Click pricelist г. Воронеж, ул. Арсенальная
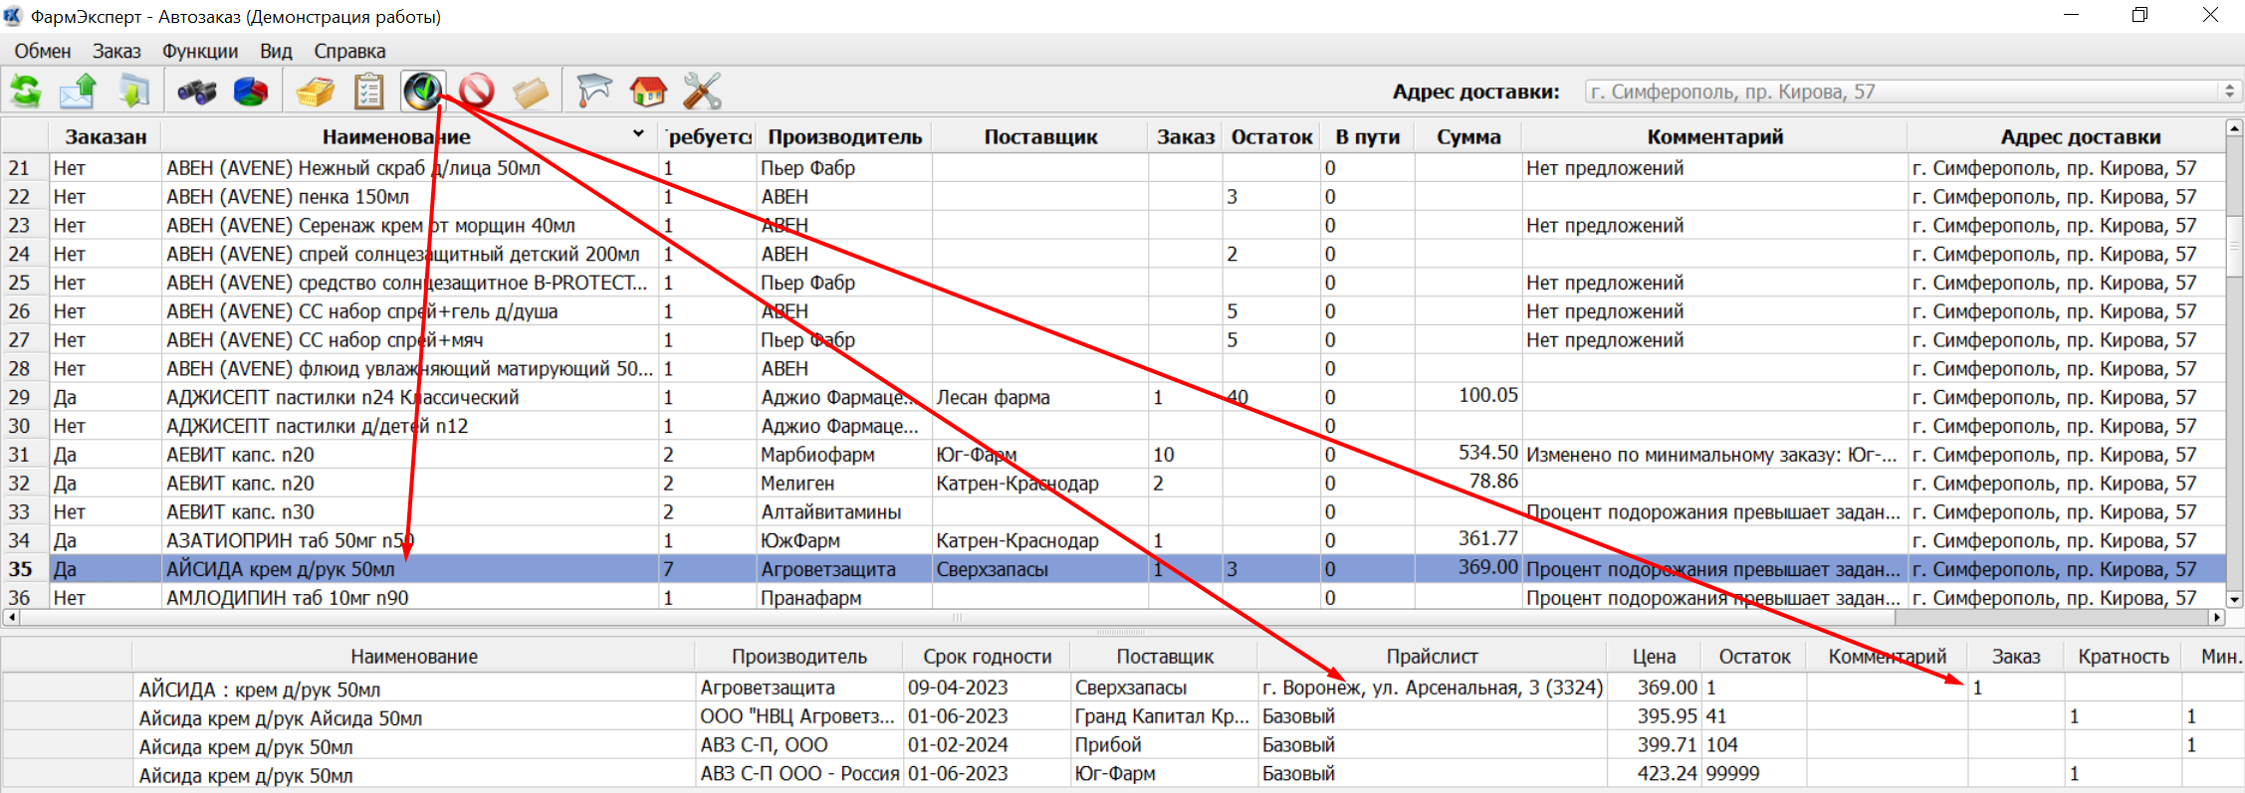Screen dimensions: 2245x793 [x=1432, y=688]
